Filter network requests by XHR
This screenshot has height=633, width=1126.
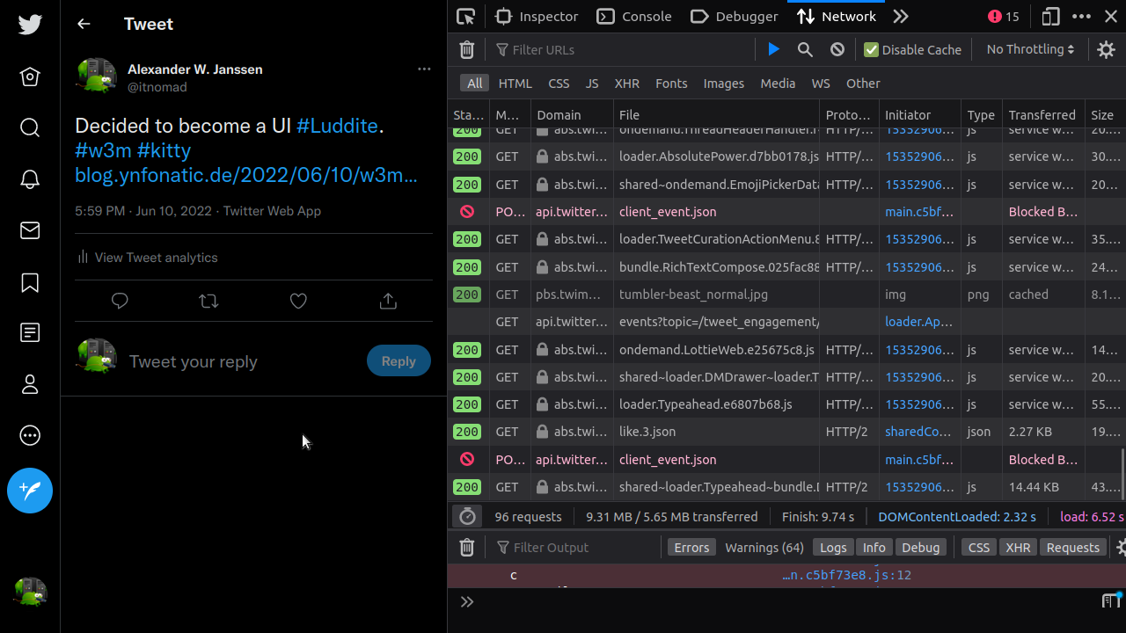[627, 84]
